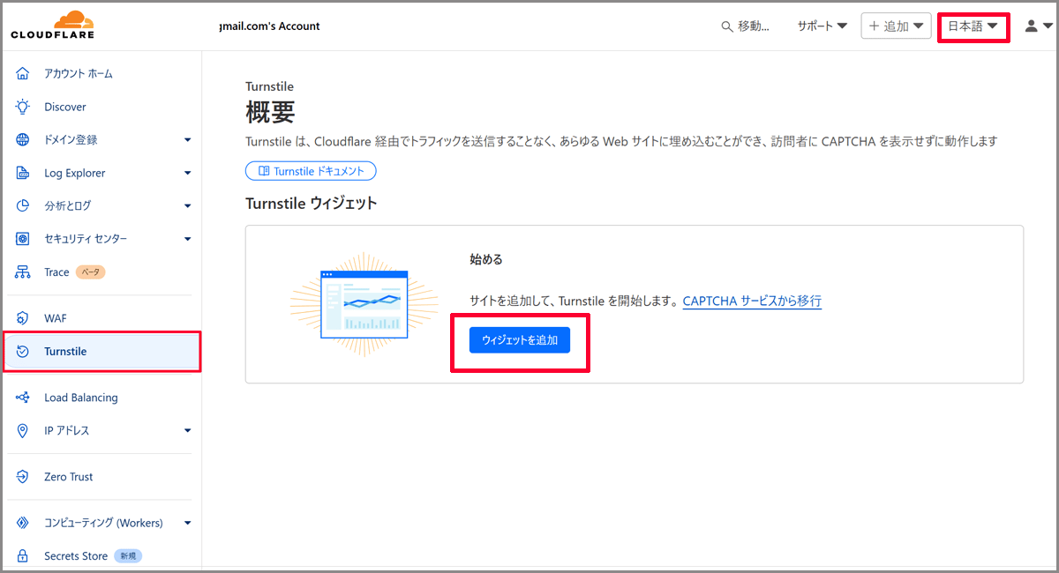
Task: Click the book icon in Turnstile ドキュメント
Action: click(x=263, y=171)
